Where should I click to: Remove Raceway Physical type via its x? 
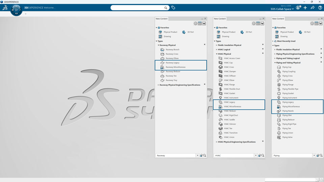[x=205, y=44]
